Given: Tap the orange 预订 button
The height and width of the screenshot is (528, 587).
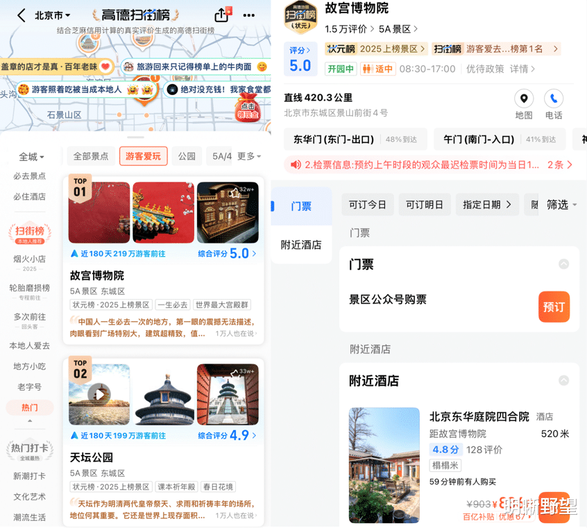Looking at the screenshot, I should coord(554,307).
